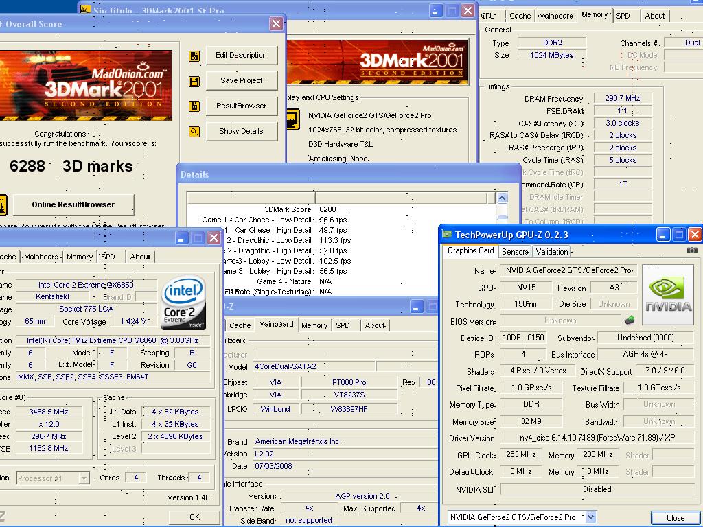The width and height of the screenshot is (703, 527).
Task: Click the ResultBrowser document icon
Action: pyautogui.click(x=194, y=106)
